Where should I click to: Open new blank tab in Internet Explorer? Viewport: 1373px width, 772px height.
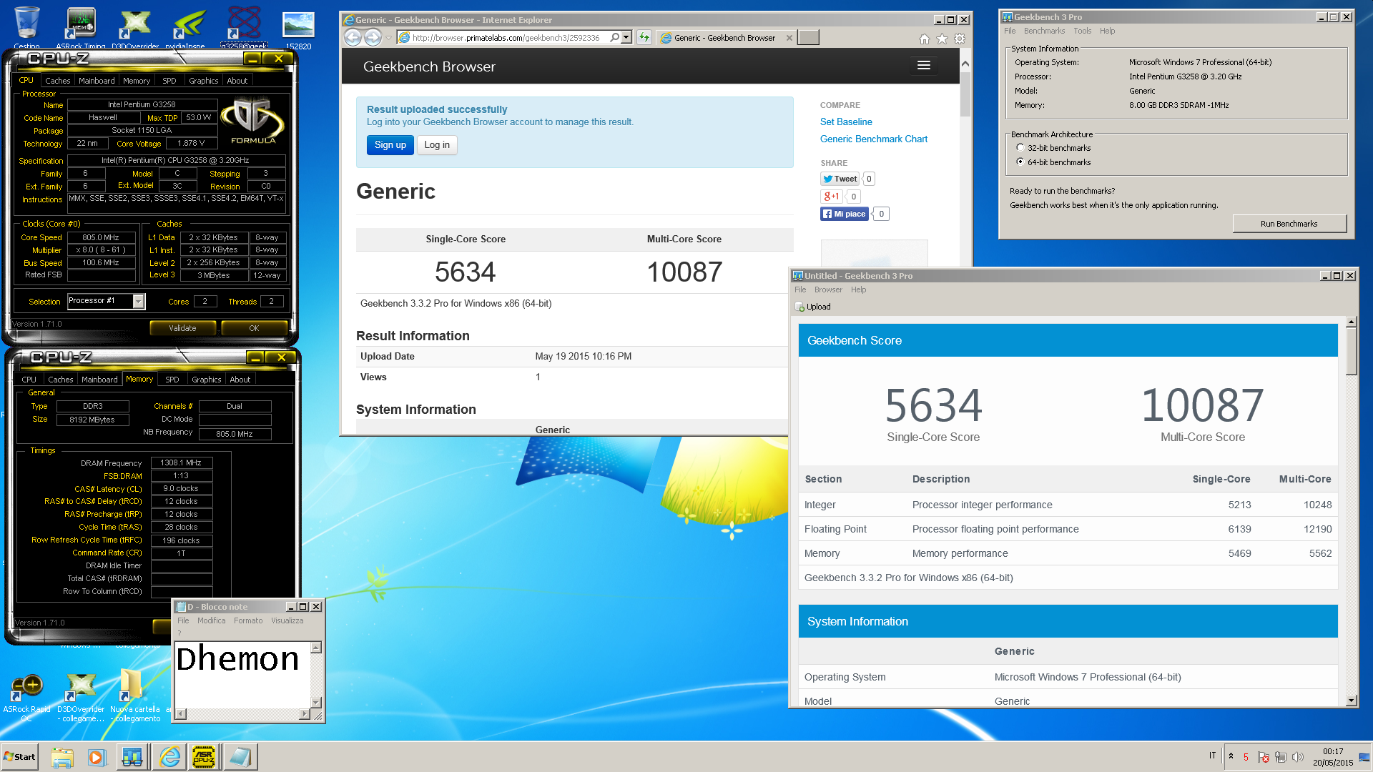(x=808, y=38)
